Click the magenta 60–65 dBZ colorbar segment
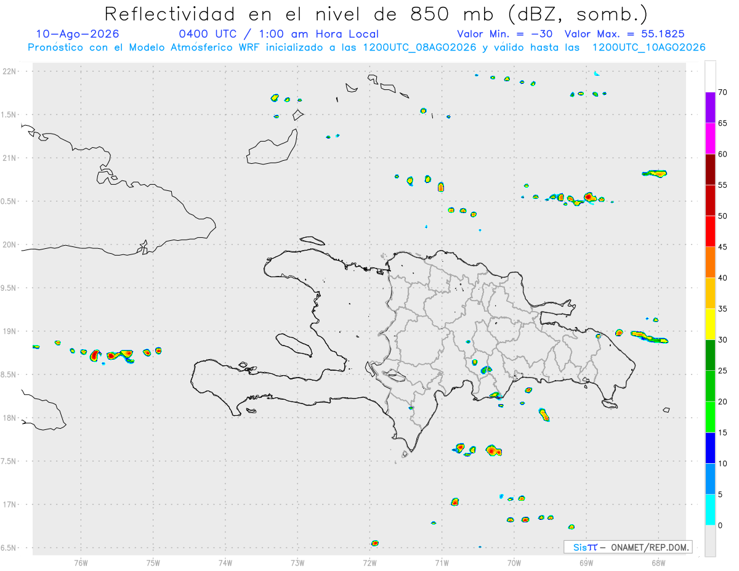Viewport: 739px width, 571px height. [x=710, y=139]
